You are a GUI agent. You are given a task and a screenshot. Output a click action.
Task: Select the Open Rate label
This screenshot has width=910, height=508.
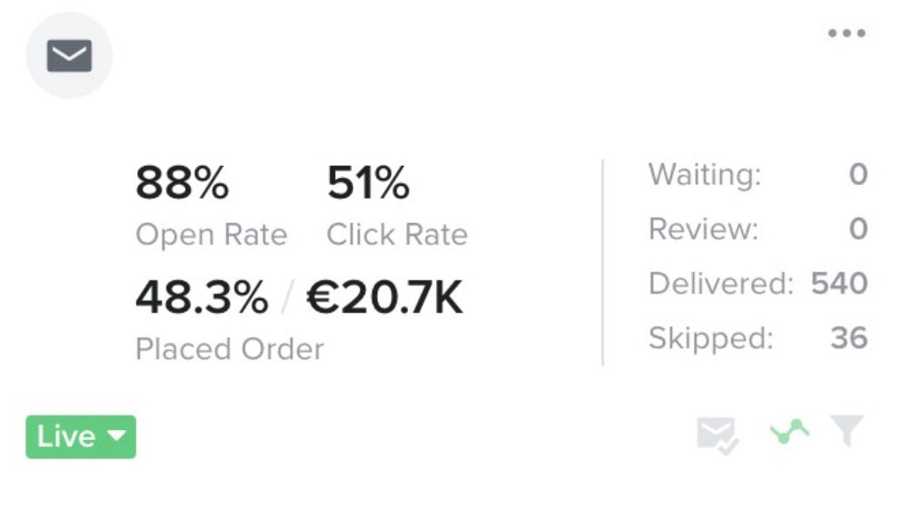211,235
